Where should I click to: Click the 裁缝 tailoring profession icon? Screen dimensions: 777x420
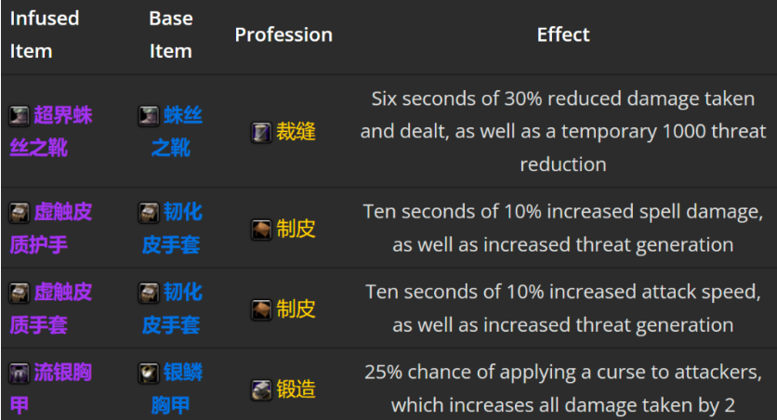click(261, 132)
